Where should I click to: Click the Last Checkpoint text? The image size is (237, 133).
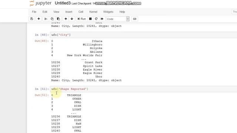click(83, 3)
